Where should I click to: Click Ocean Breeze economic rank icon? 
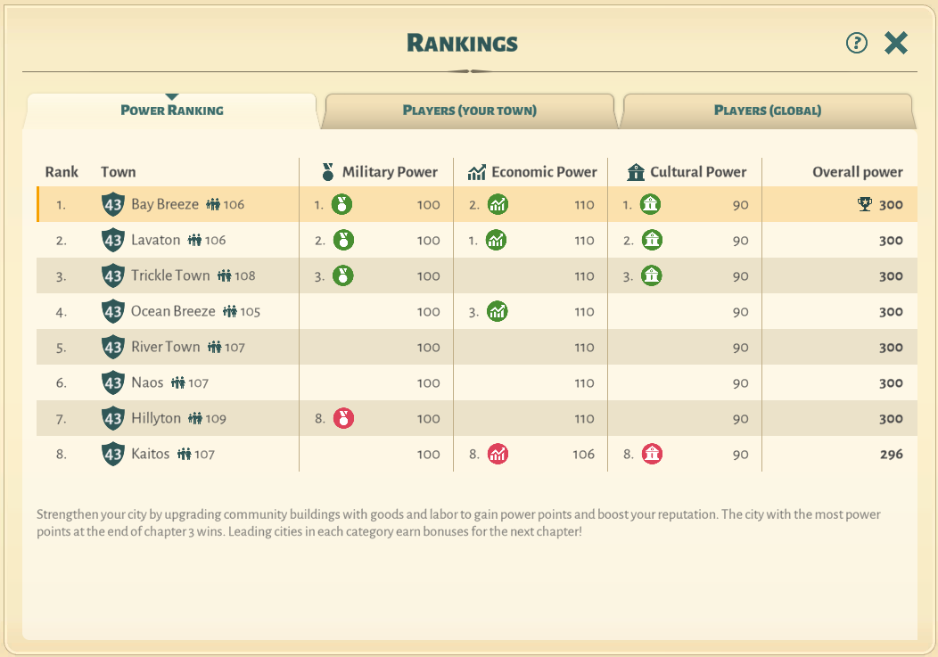pyautogui.click(x=498, y=311)
